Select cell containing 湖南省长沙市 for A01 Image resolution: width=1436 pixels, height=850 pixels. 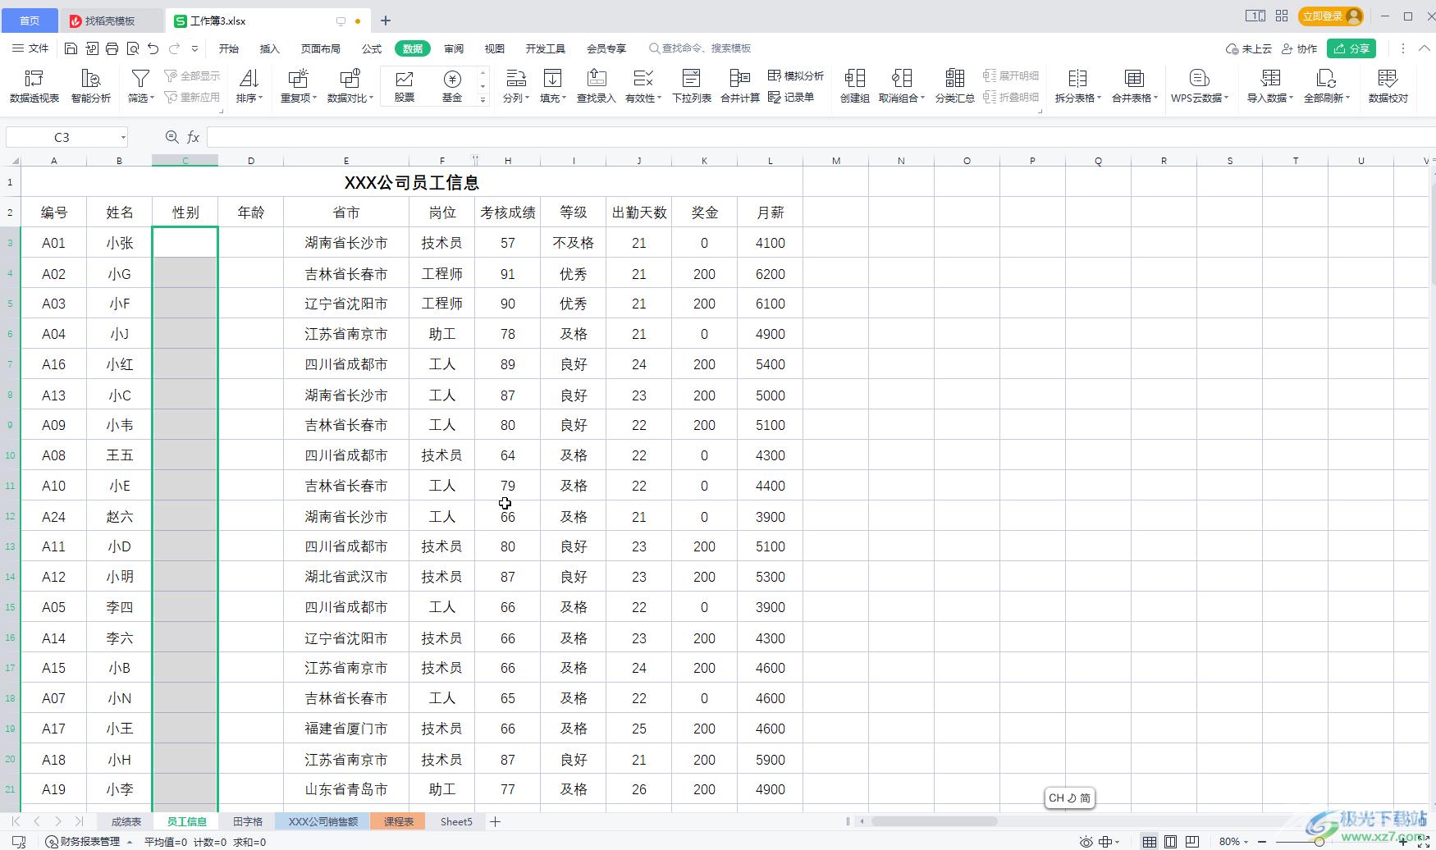[x=346, y=243]
